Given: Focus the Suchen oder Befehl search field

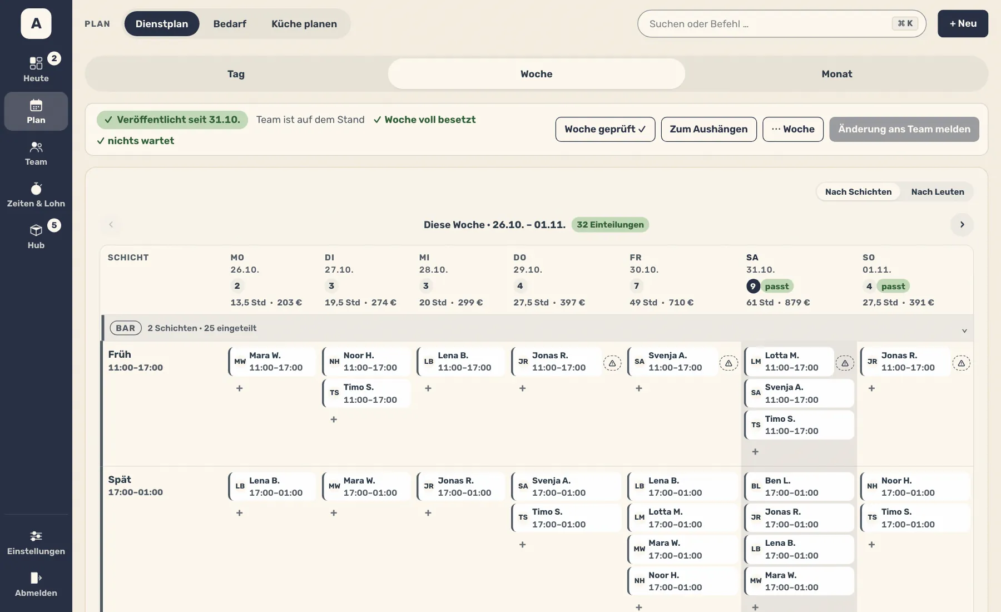Looking at the screenshot, I should [x=781, y=24].
